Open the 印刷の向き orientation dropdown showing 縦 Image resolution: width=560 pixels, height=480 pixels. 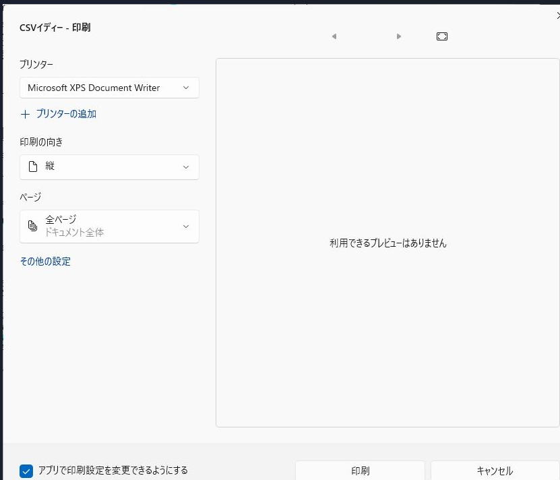pyautogui.click(x=109, y=167)
